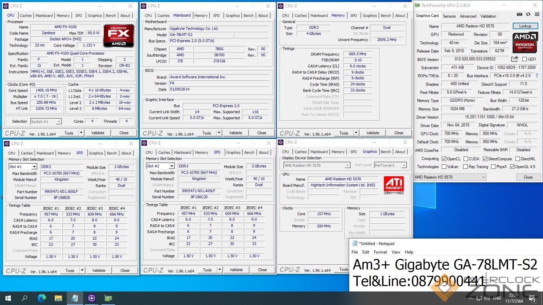Toggle the CUDA checkbox
The height and width of the screenshot is (305, 543).
click(x=466, y=159)
